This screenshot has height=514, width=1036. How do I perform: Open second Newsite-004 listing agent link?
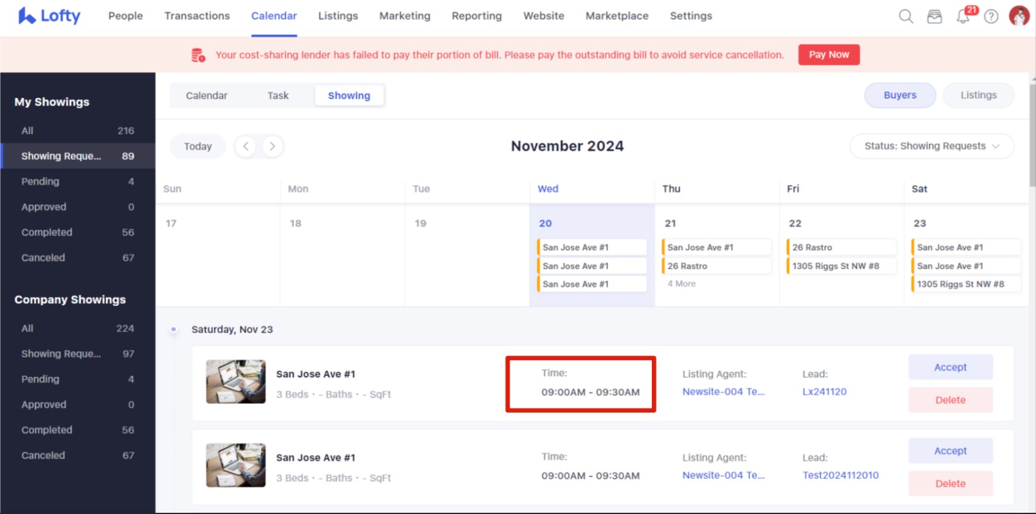[x=723, y=475]
